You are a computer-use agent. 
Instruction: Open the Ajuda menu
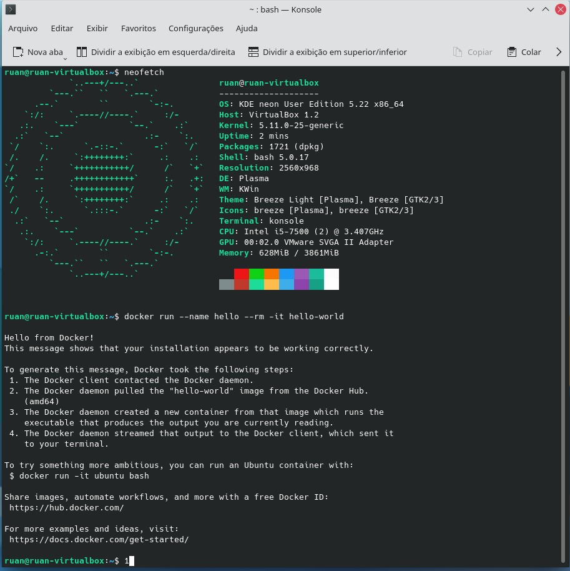(x=247, y=28)
